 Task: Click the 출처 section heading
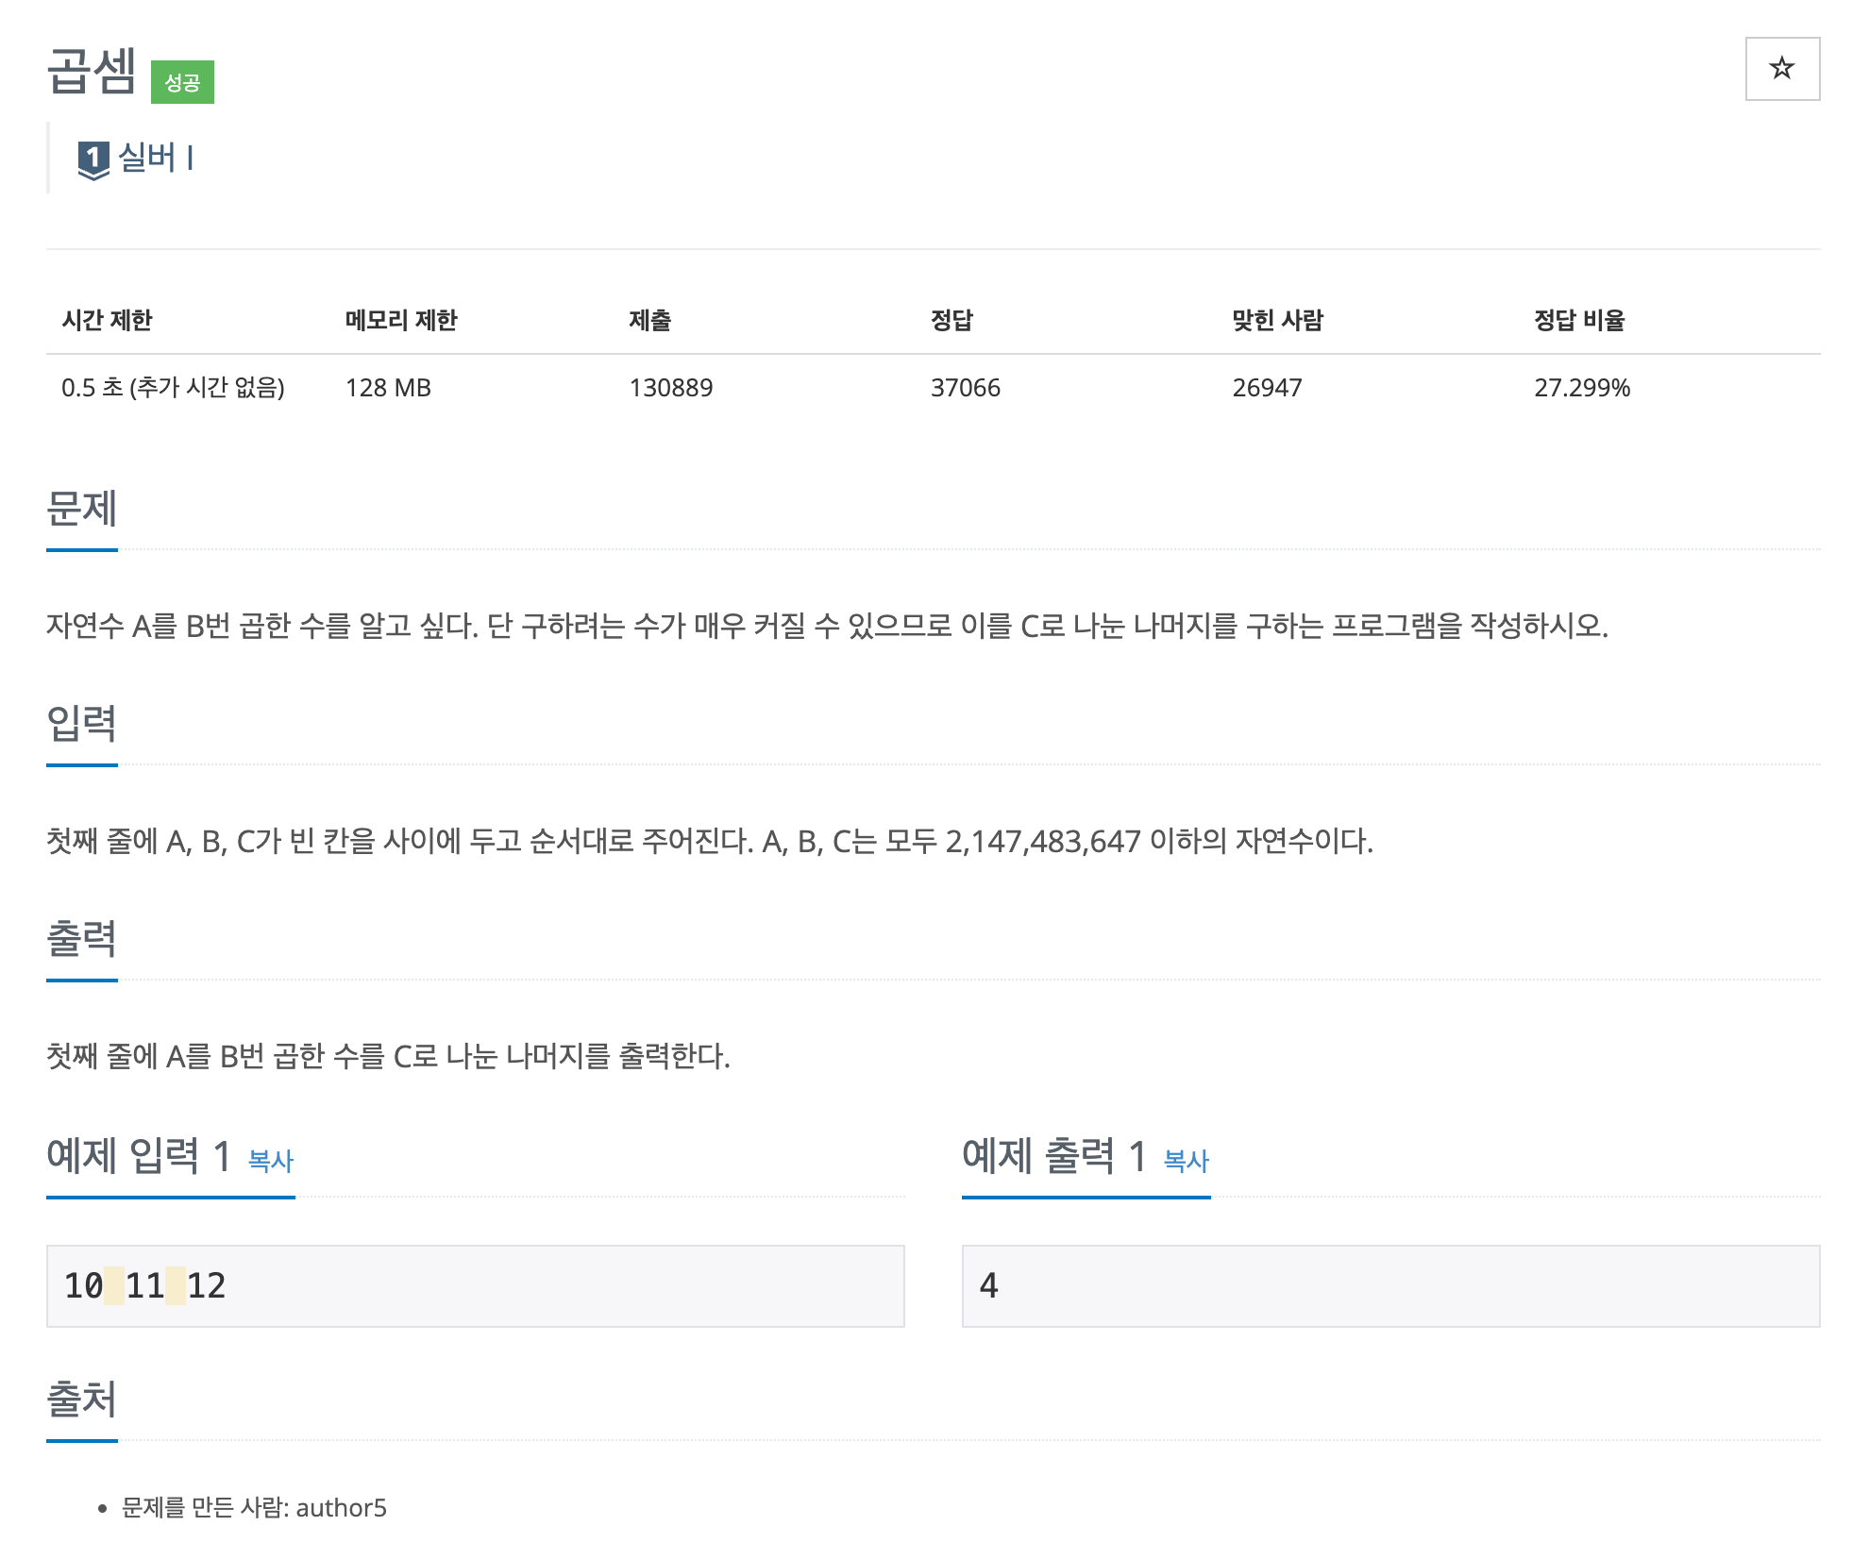81,1400
